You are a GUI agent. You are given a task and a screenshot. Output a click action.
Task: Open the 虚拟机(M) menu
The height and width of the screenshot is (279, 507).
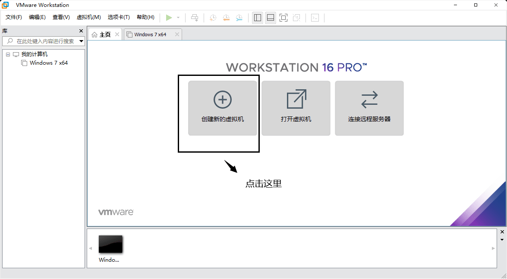tap(88, 17)
